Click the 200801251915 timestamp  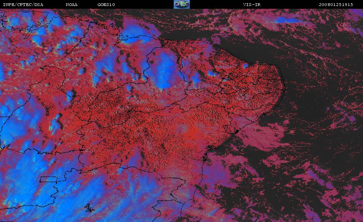coord(336,4)
